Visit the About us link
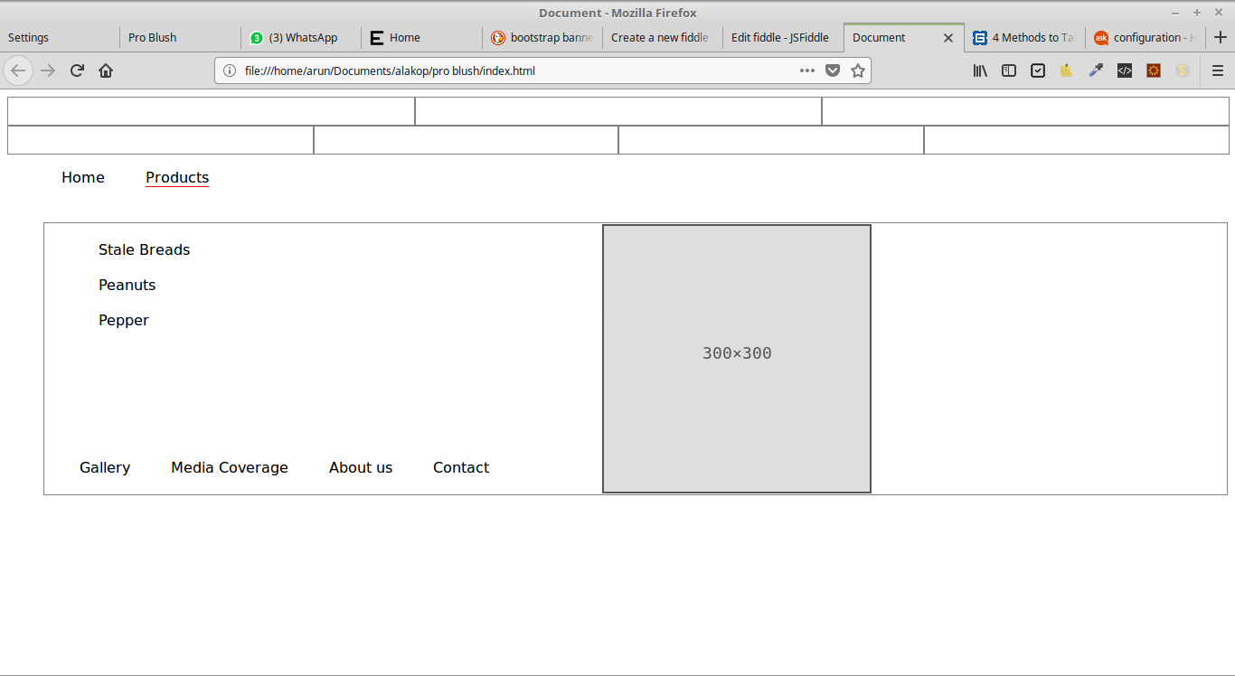Screen dimensions: 1235x676 (361, 467)
